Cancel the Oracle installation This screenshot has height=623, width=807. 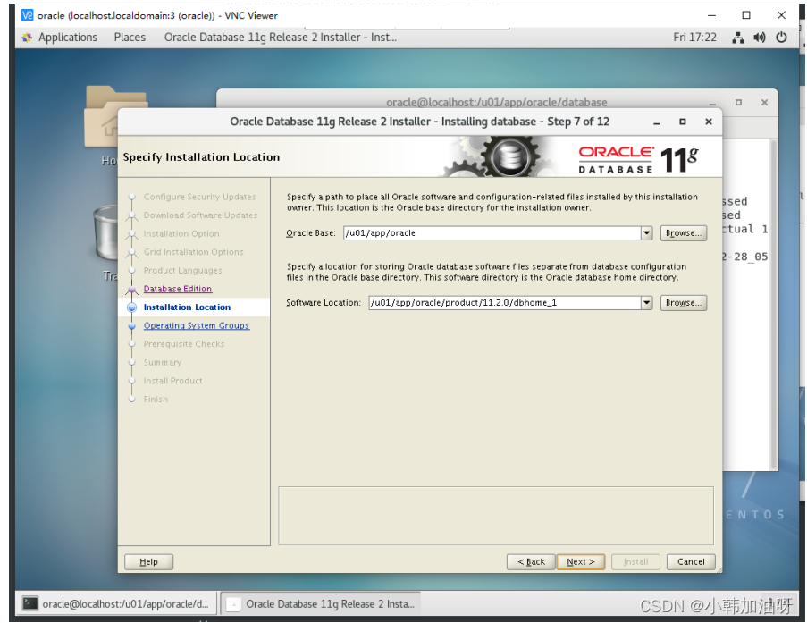[x=691, y=561]
